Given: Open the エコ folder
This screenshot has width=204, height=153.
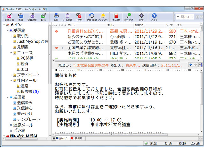Looking at the screenshot, I should pyautogui.click(x=23, y=69).
